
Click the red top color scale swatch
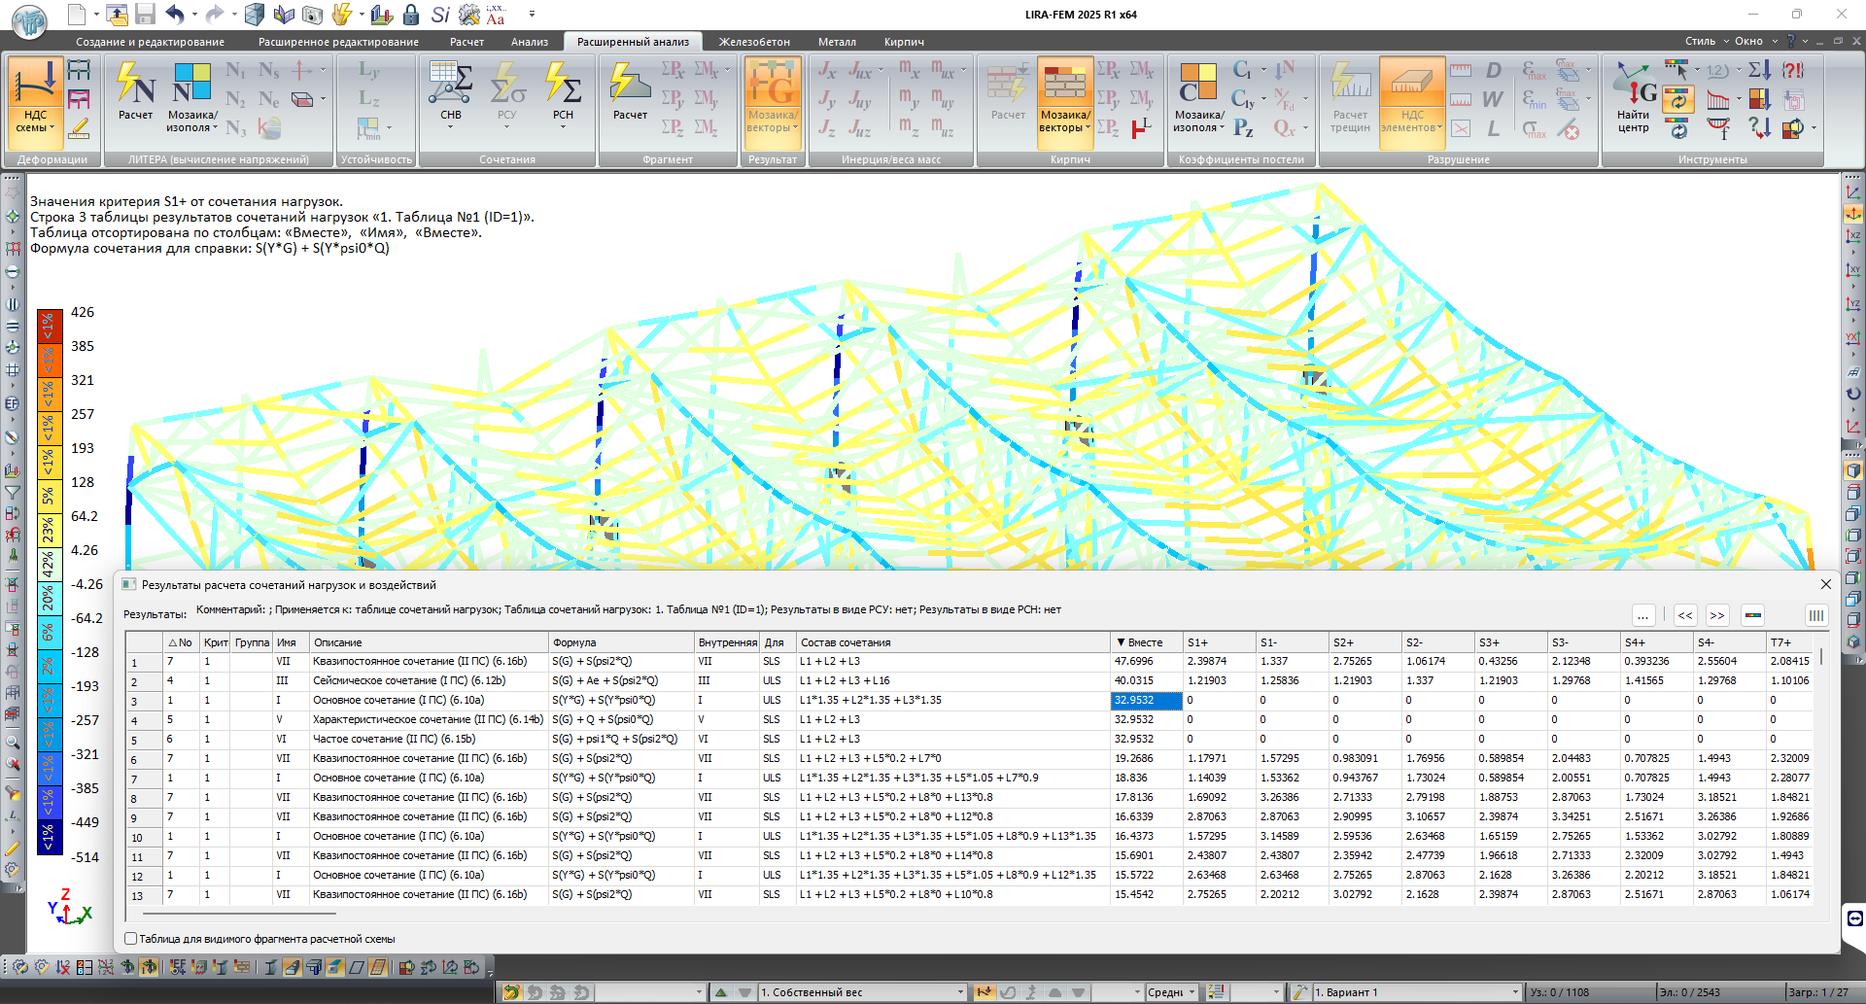click(x=49, y=327)
